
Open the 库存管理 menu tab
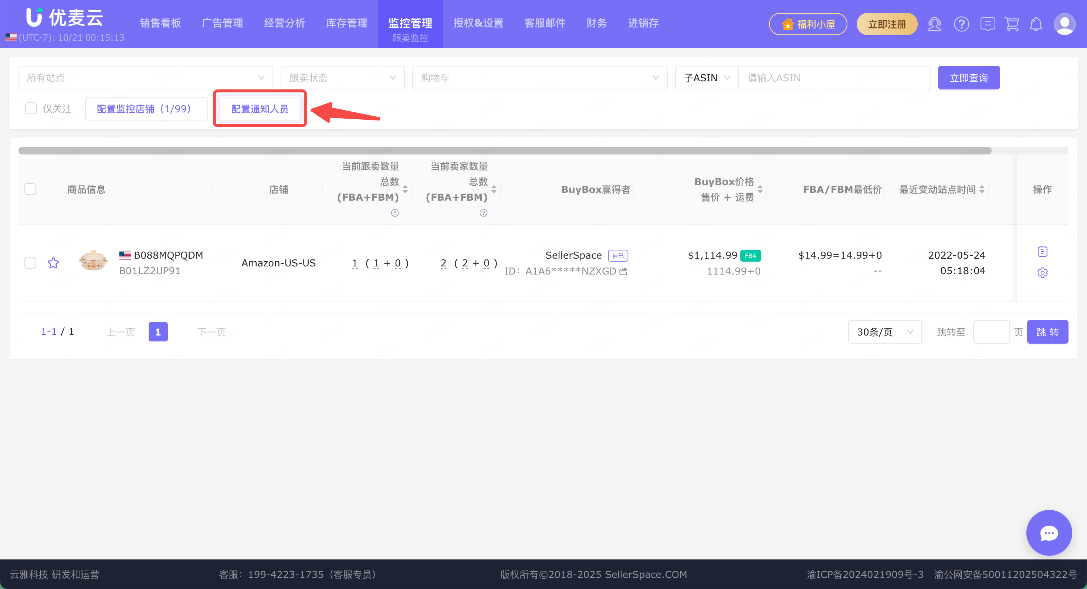pyautogui.click(x=346, y=23)
